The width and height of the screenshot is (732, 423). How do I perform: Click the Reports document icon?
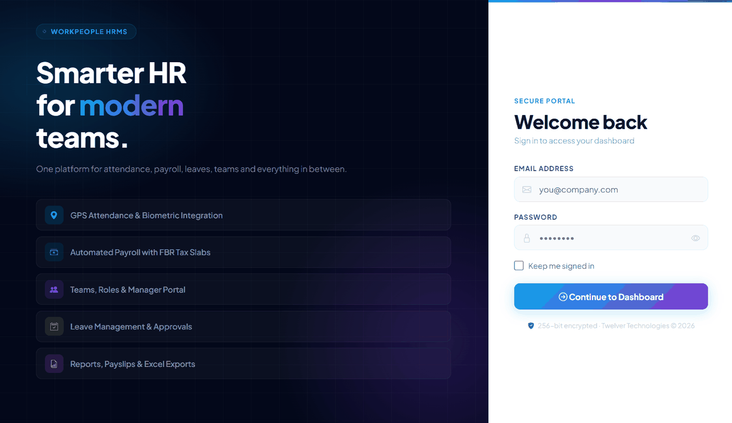coord(54,364)
